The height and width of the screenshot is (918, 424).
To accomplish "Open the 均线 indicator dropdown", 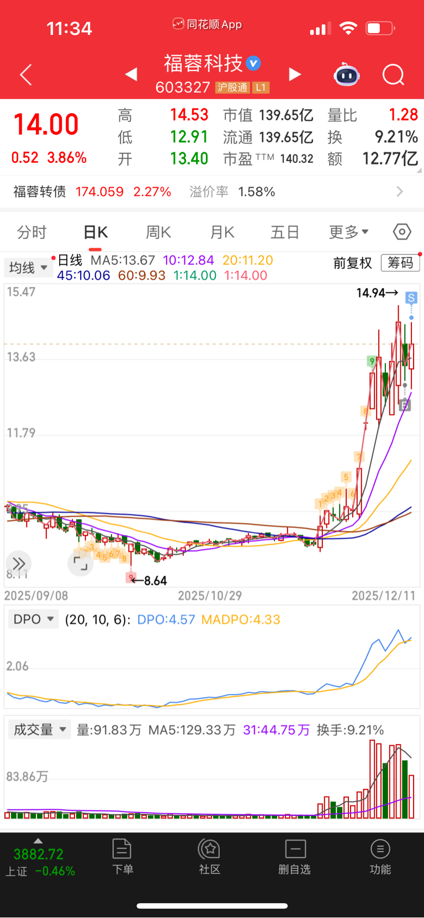I will tap(28, 268).
